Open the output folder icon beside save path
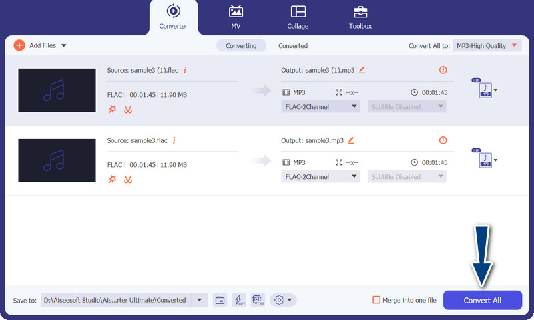Screen dimensions: 534x320 pyautogui.click(x=220, y=300)
